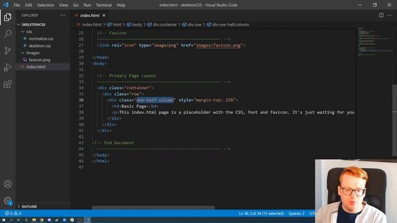The width and height of the screenshot is (397, 223).
Task: Open skeleton.css file
Action: click(40, 46)
